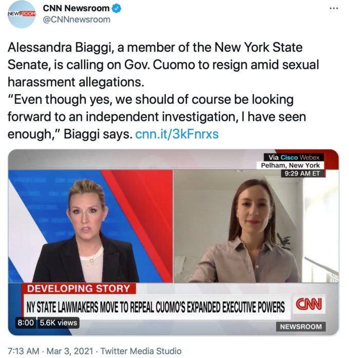Click the lawmakers repeal headline chyron

pyautogui.click(x=156, y=307)
